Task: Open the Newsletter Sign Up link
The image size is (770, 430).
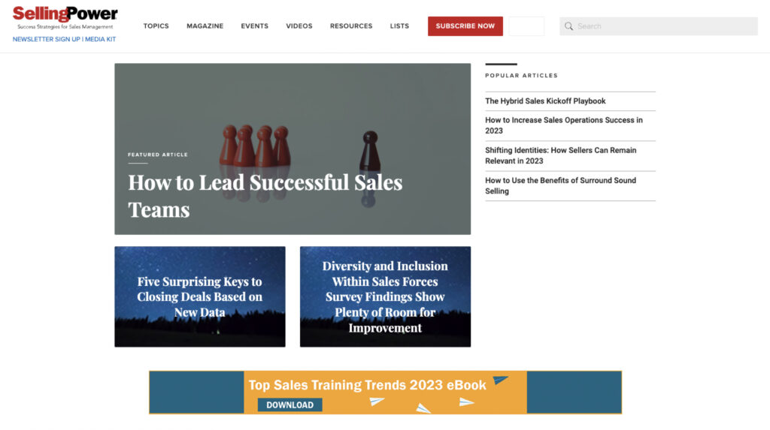Action: pyautogui.click(x=46, y=39)
